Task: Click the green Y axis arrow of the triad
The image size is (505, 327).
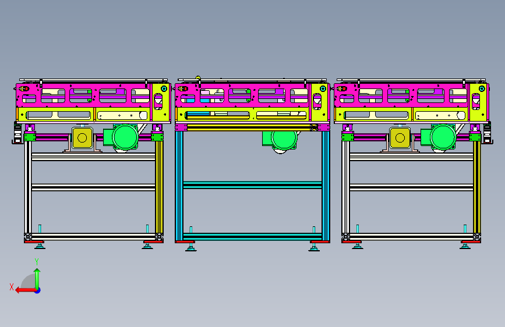Action: (37, 278)
